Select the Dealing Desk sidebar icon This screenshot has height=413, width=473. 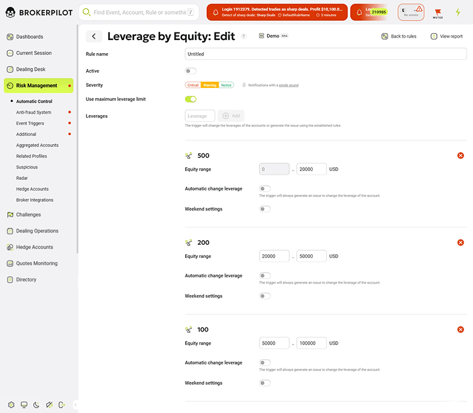9,69
